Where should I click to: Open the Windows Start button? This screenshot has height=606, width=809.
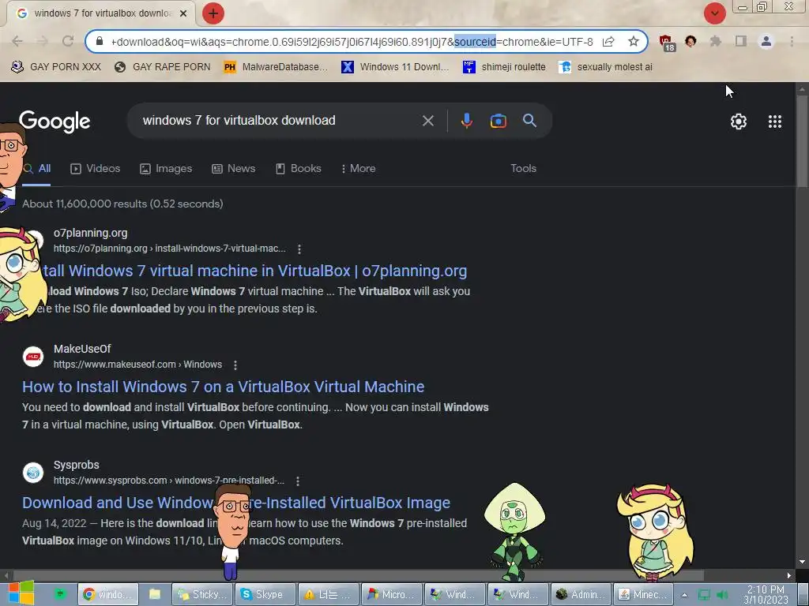[x=21, y=593]
